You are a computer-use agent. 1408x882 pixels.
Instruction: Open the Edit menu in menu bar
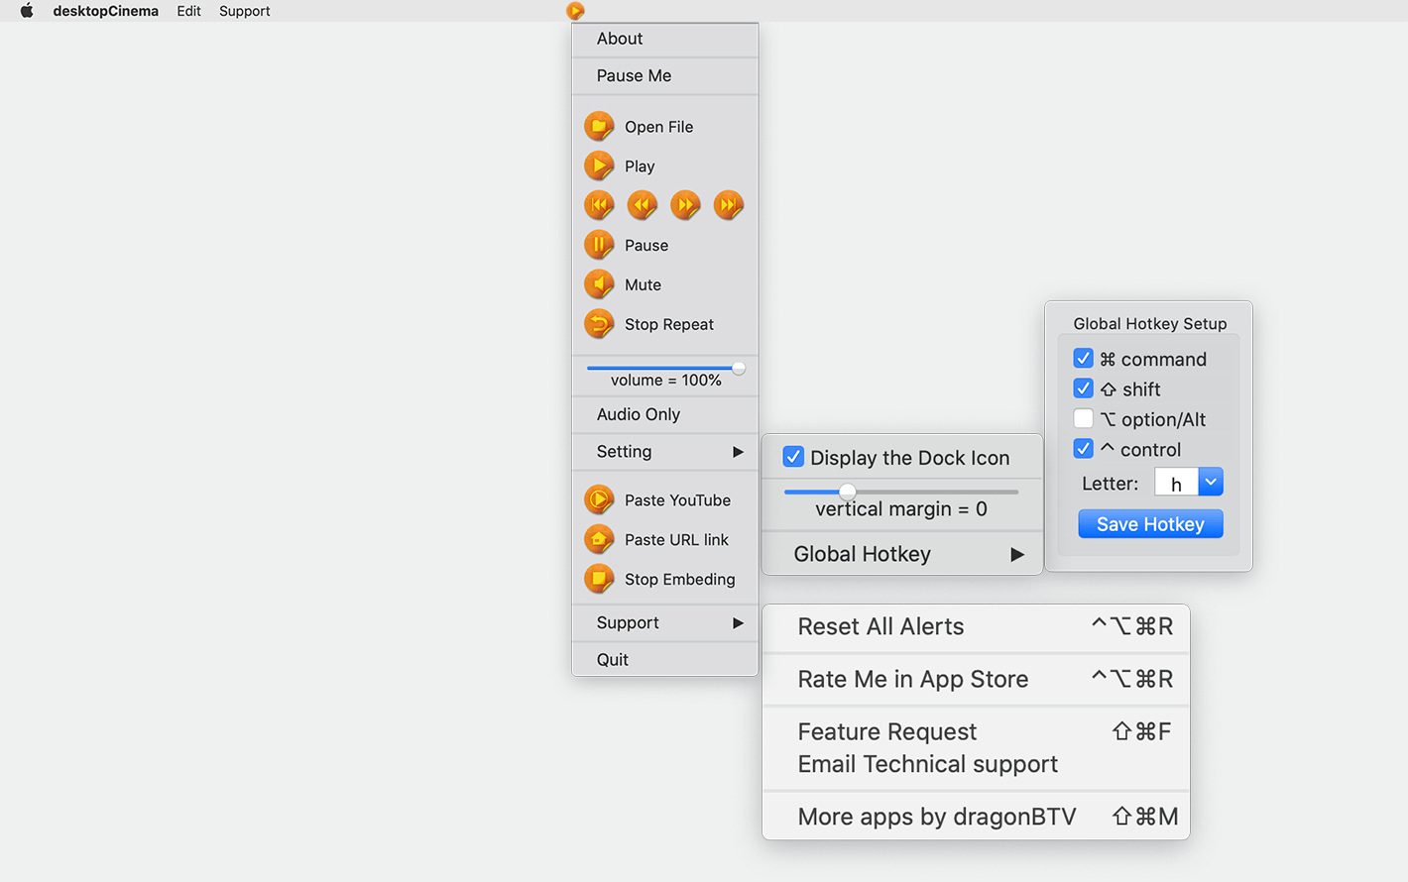(x=188, y=11)
